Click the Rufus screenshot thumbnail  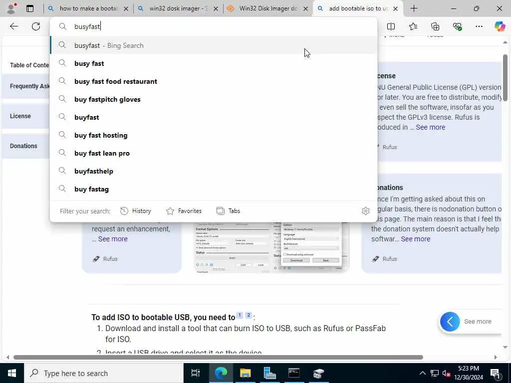coord(271,247)
